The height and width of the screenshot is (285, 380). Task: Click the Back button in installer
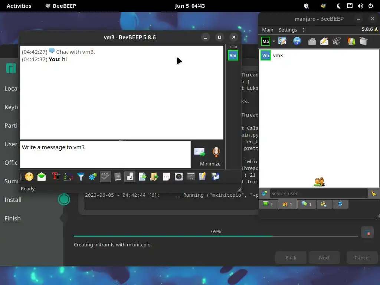point(291,258)
